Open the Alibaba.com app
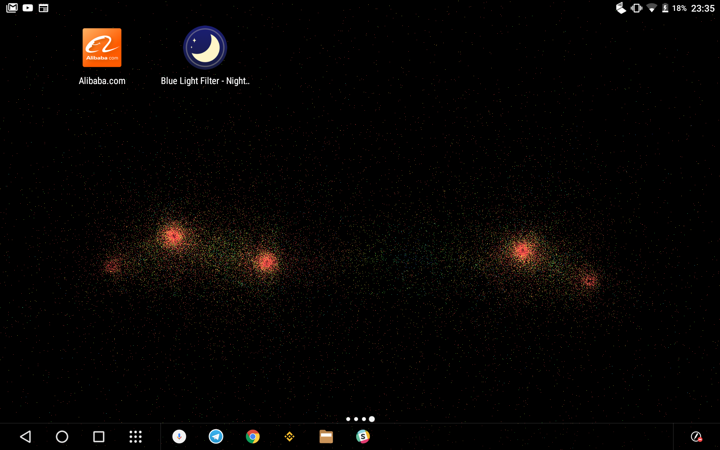Image resolution: width=720 pixels, height=450 pixels. pyautogui.click(x=102, y=48)
